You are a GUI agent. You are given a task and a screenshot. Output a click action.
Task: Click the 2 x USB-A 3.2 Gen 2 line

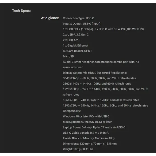[76, 35]
